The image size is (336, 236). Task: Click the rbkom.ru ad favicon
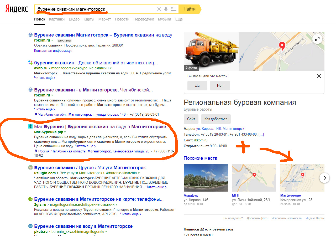click(x=30, y=35)
